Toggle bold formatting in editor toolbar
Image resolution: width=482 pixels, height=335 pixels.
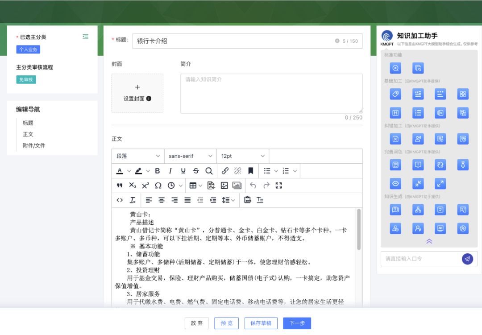click(x=158, y=171)
